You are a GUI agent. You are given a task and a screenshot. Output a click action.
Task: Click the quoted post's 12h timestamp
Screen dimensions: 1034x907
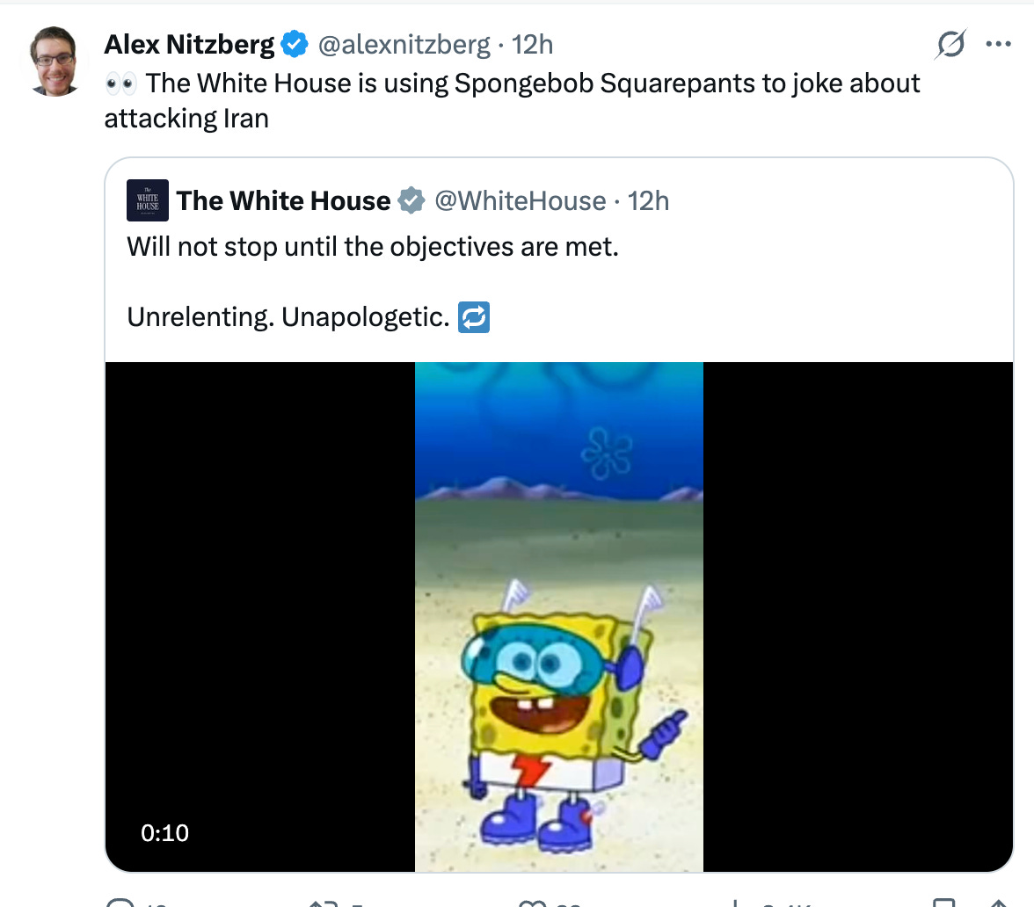coord(648,201)
